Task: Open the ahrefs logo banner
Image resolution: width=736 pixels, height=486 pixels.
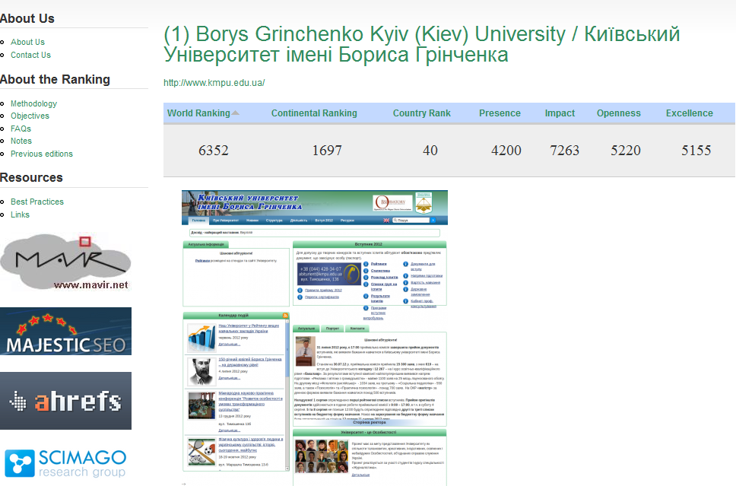Action: click(65, 401)
